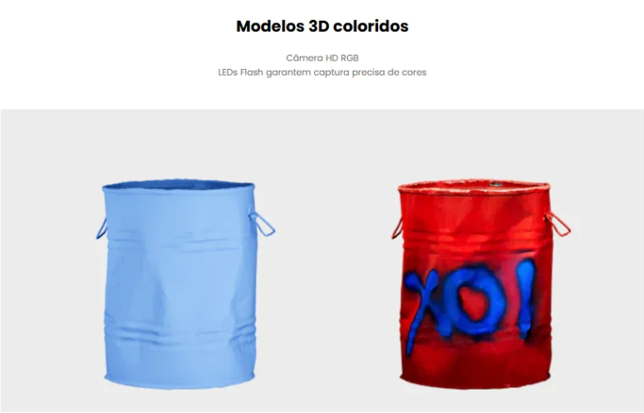Click the bottom base of the red barrel
This screenshot has height=413, width=644.
[475, 380]
